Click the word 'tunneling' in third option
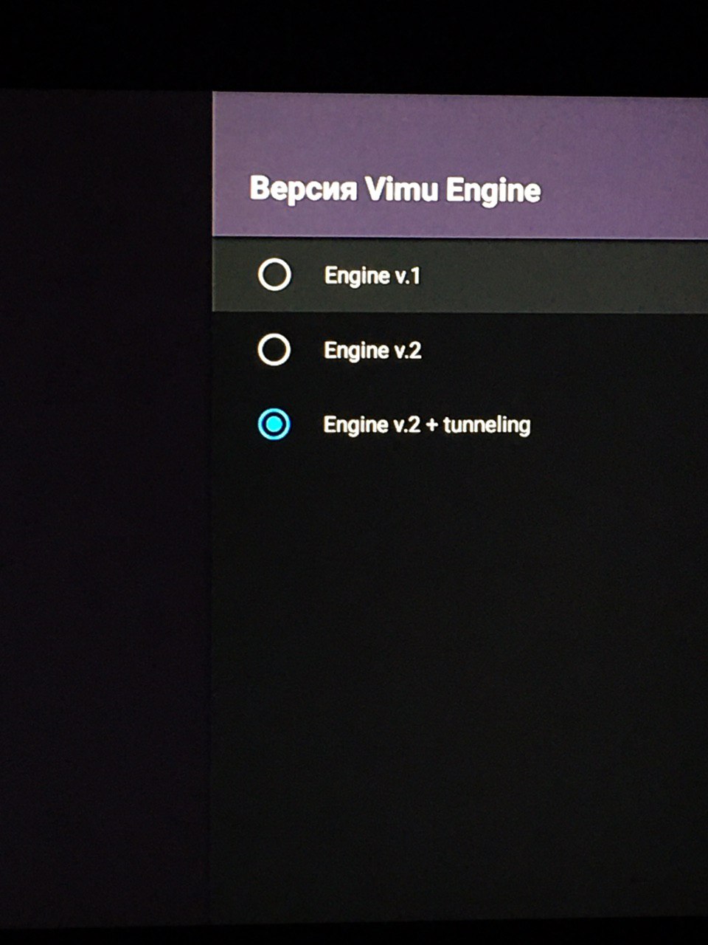Screen dimensions: 708x945 click(487, 425)
